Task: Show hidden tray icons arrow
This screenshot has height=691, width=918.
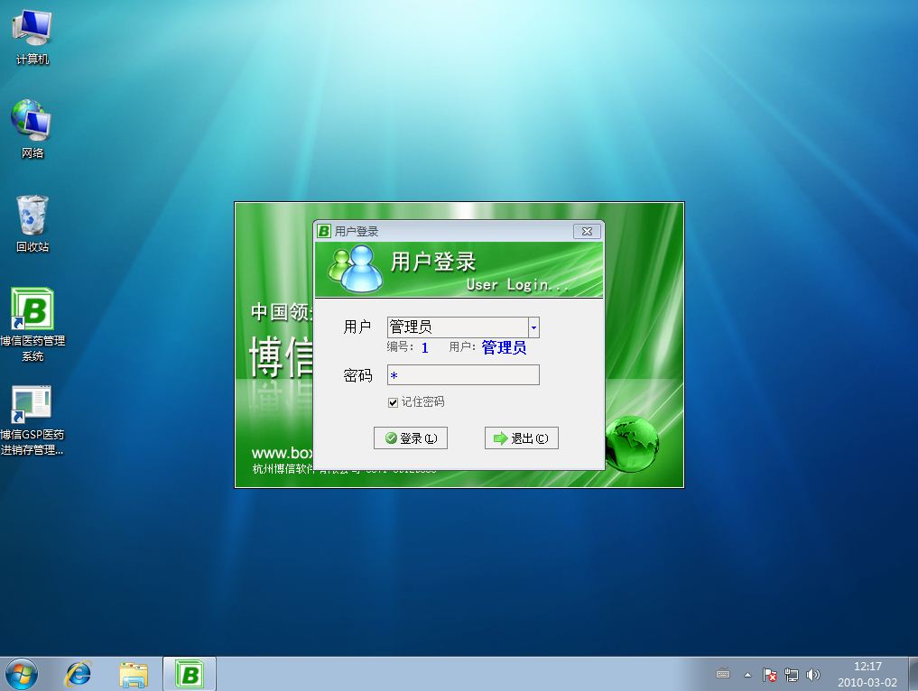Action: [747, 674]
